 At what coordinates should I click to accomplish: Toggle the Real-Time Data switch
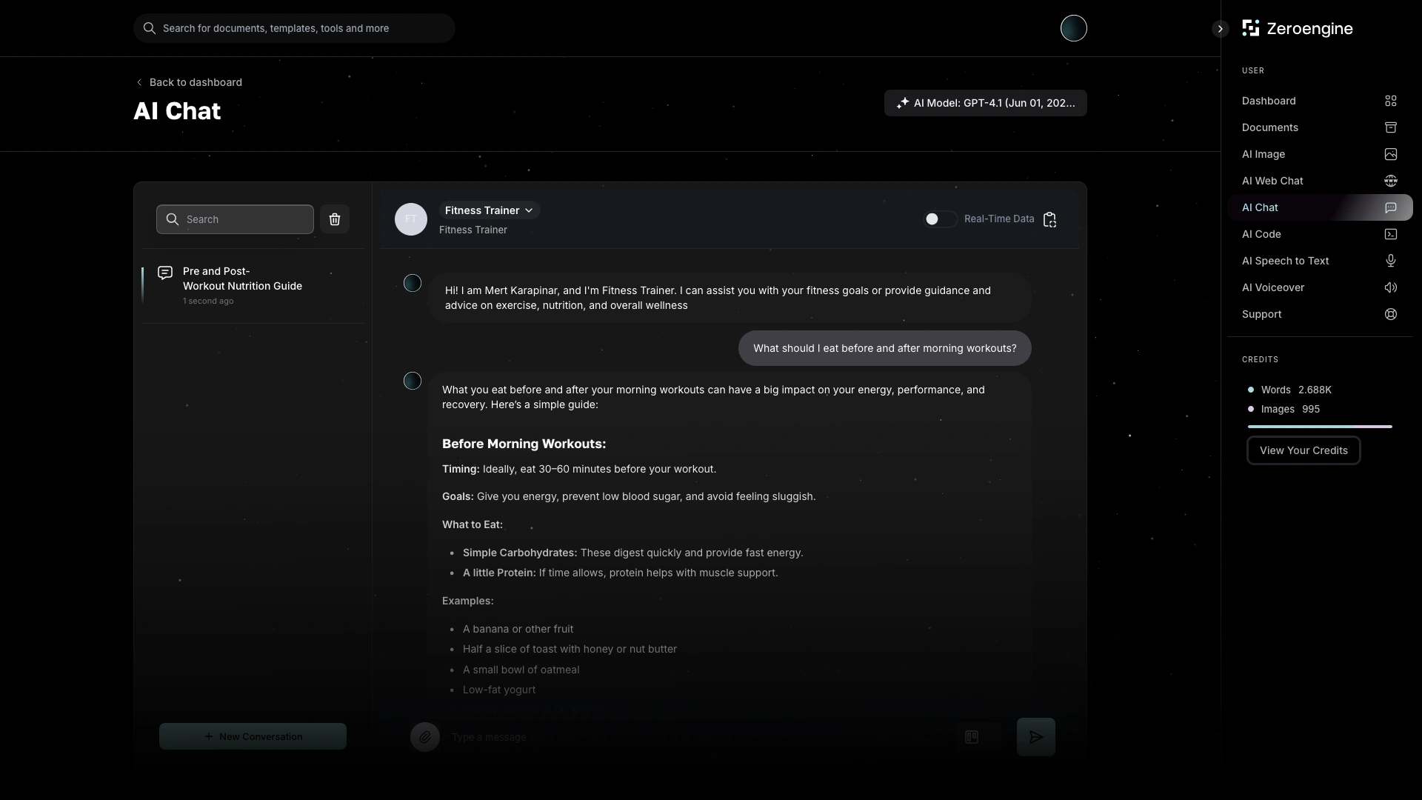coord(939,219)
